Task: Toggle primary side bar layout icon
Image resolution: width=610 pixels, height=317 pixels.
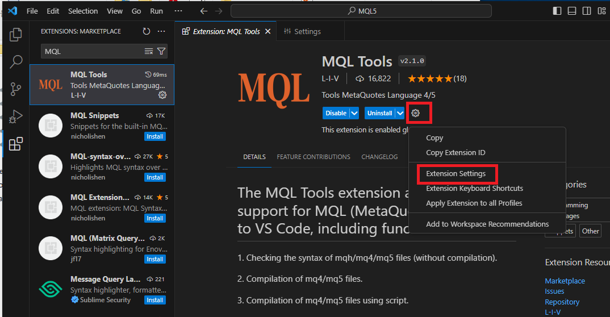Action: pos(557,11)
